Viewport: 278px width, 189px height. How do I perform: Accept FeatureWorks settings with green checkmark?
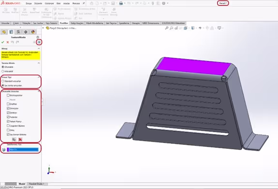[3, 42]
